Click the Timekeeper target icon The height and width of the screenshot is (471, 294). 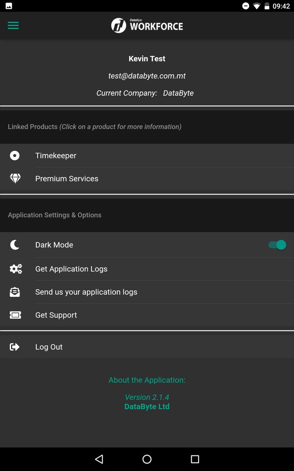click(15, 155)
